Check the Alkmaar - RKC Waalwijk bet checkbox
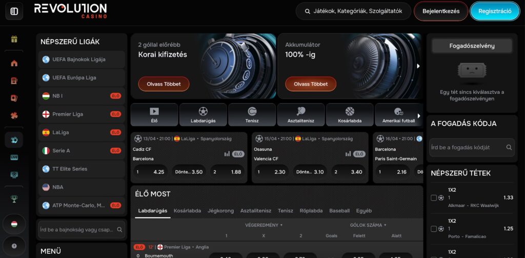This screenshot has width=525, height=258. click(x=434, y=197)
